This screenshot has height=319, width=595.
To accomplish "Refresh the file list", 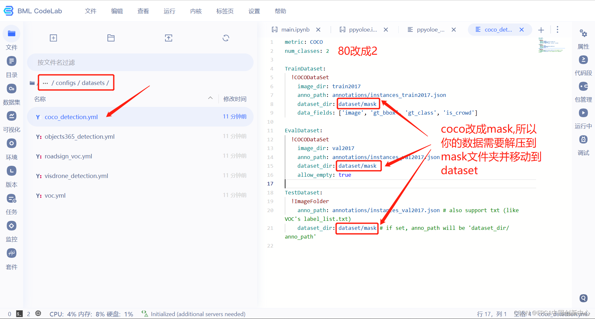I will coord(226,38).
